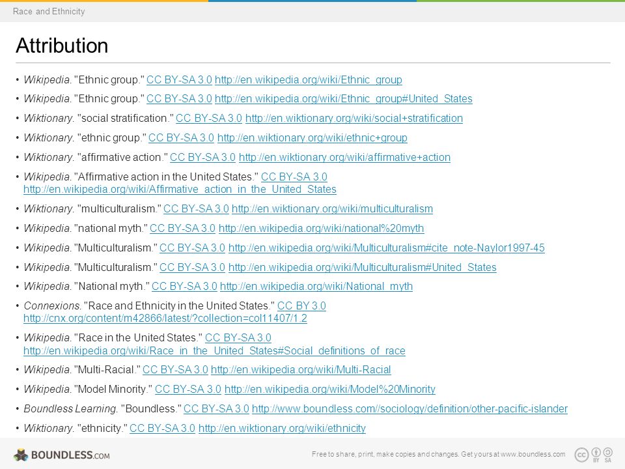Open the Wiktionary ethnic+group link
The width and height of the screenshot is (625, 469).
[312, 137]
